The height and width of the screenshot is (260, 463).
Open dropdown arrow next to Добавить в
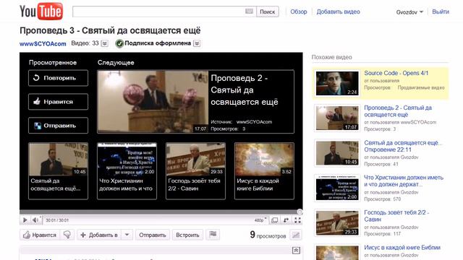[127, 235]
